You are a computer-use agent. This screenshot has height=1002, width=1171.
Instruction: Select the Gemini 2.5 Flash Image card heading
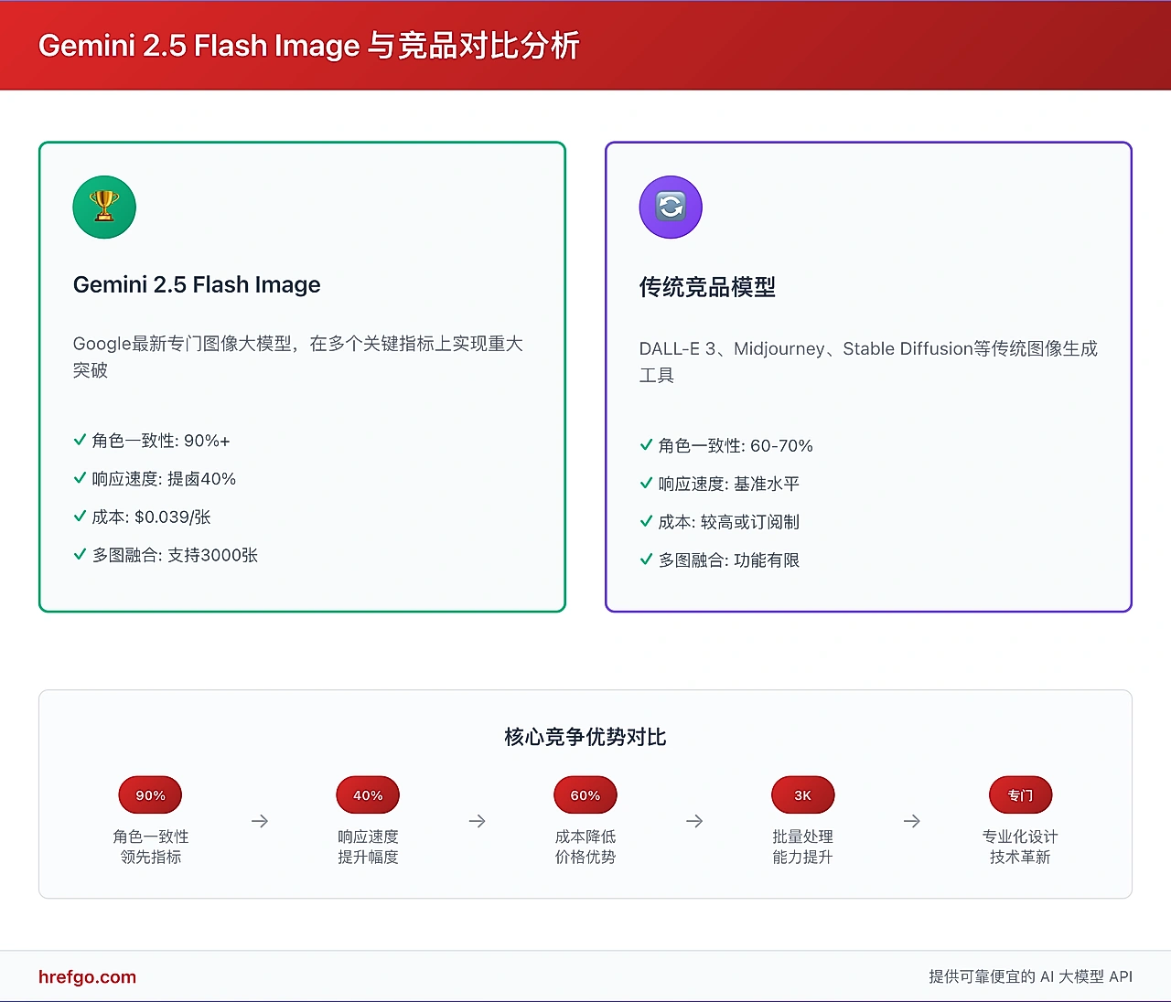[197, 284]
